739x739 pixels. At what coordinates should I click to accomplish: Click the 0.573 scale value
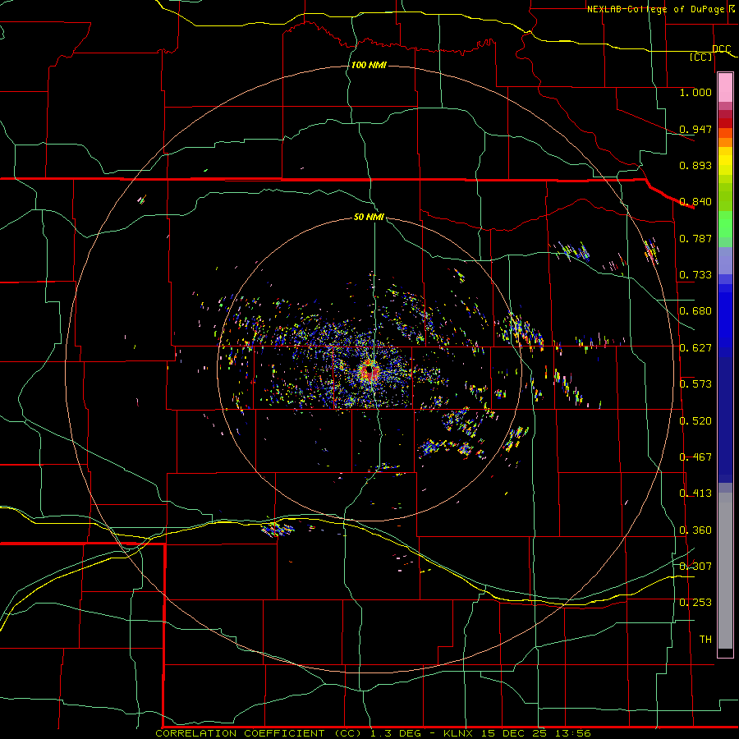pos(695,384)
